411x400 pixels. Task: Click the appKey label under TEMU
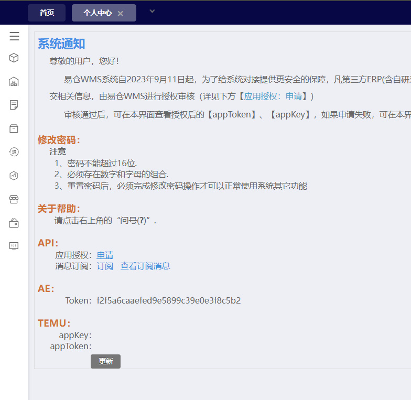click(75, 336)
